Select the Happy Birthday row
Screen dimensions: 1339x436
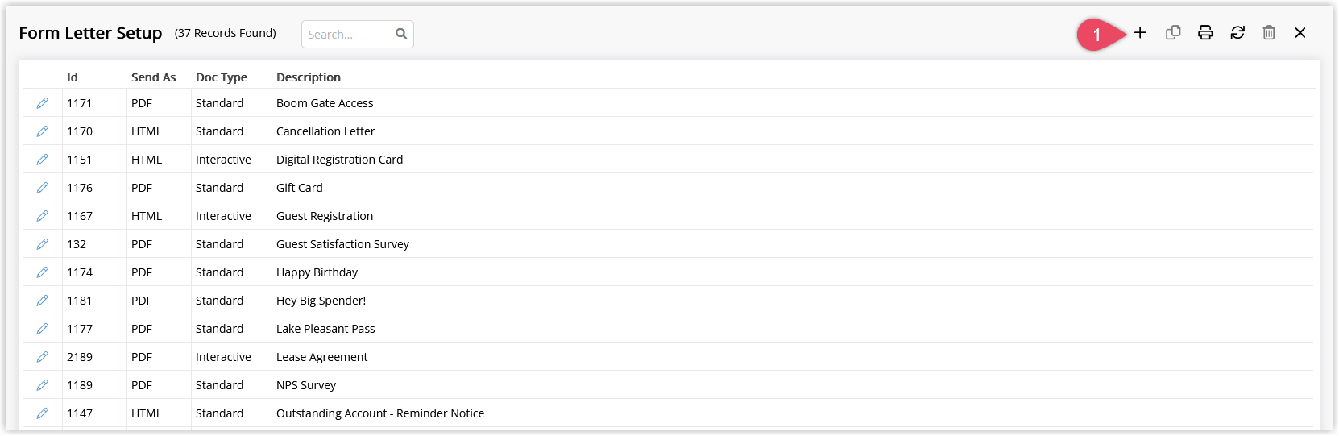coord(669,272)
